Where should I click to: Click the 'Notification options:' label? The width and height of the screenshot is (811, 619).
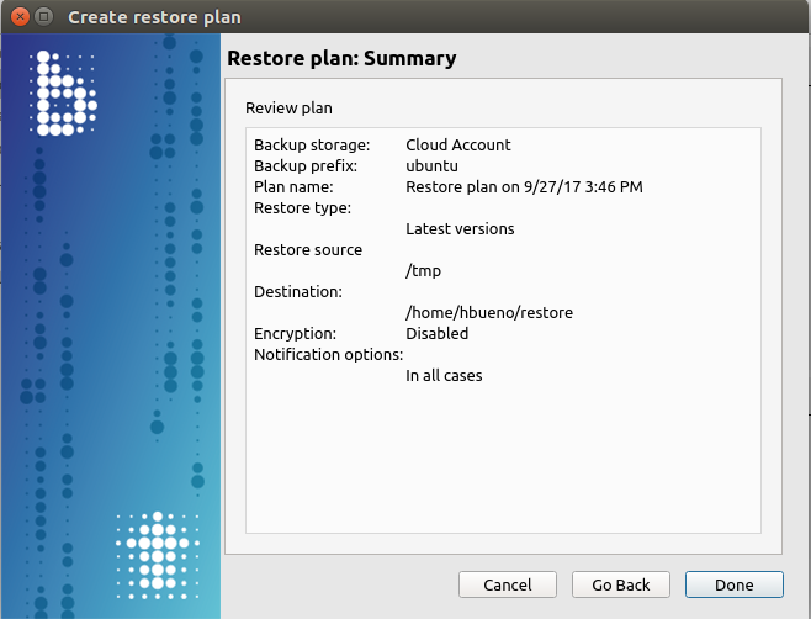coord(328,355)
